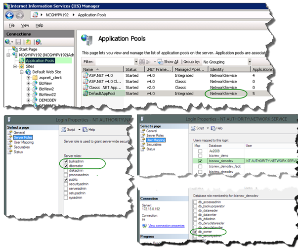Collapse the NCGHYPV192 server node
The width and height of the screenshot is (298, 248).
8,55
